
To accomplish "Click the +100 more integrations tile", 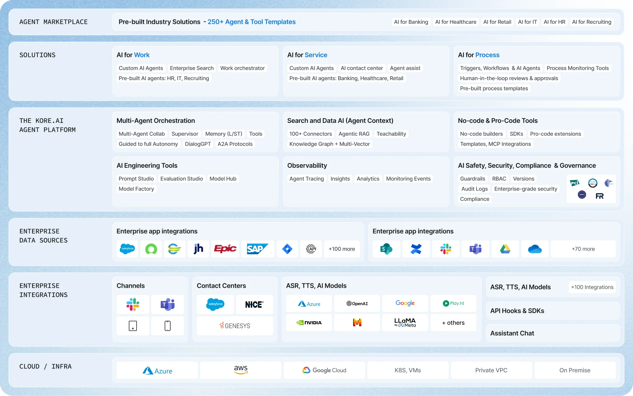I will tap(342, 249).
